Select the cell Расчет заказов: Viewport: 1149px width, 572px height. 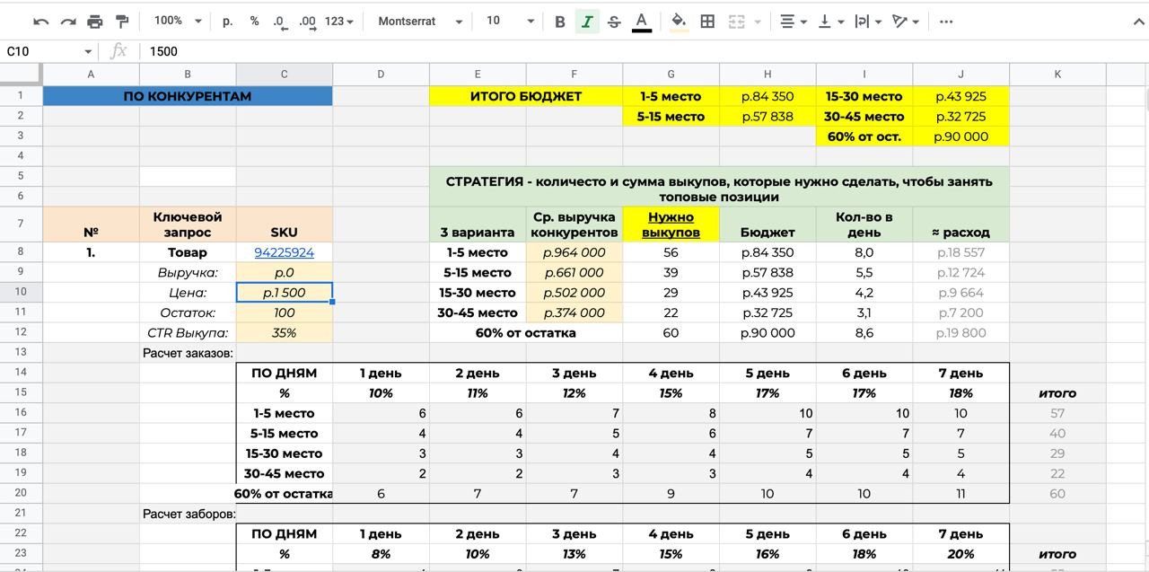click(x=188, y=353)
